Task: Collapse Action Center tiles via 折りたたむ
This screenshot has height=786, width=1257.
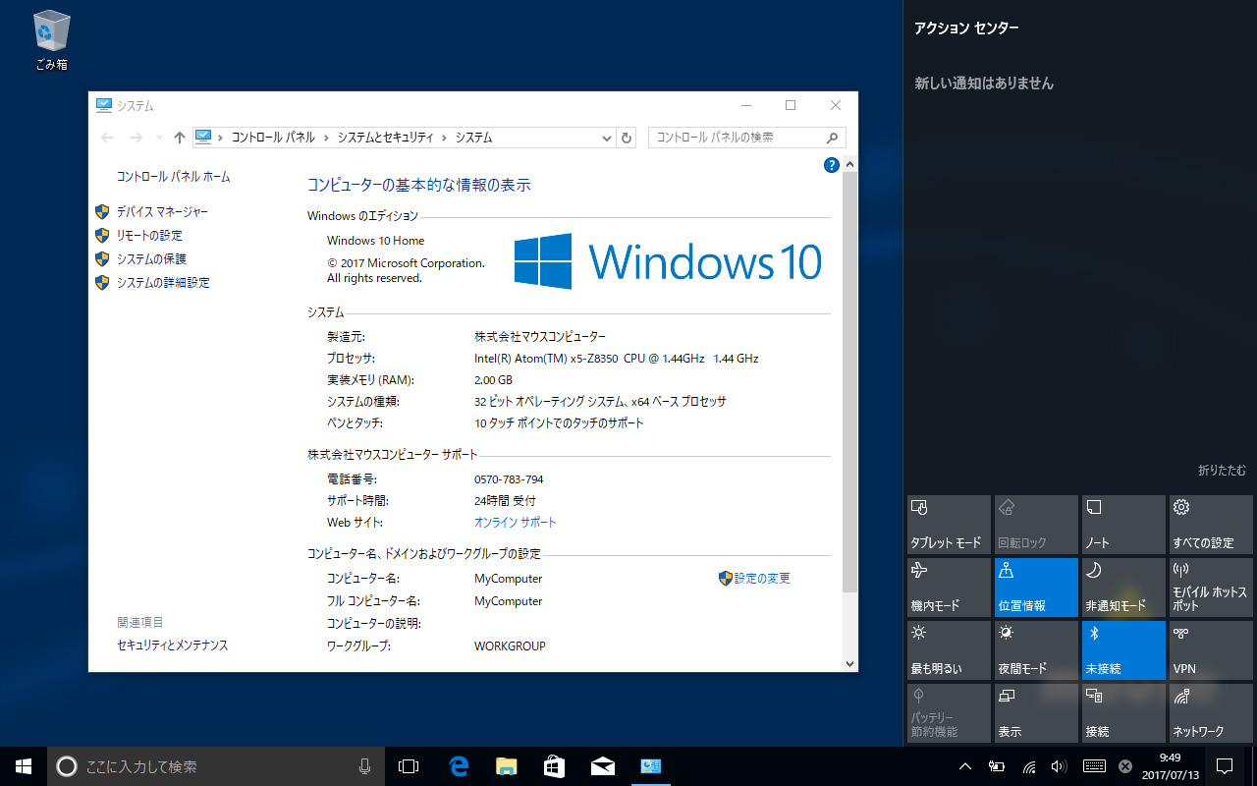Action: pos(1221,471)
